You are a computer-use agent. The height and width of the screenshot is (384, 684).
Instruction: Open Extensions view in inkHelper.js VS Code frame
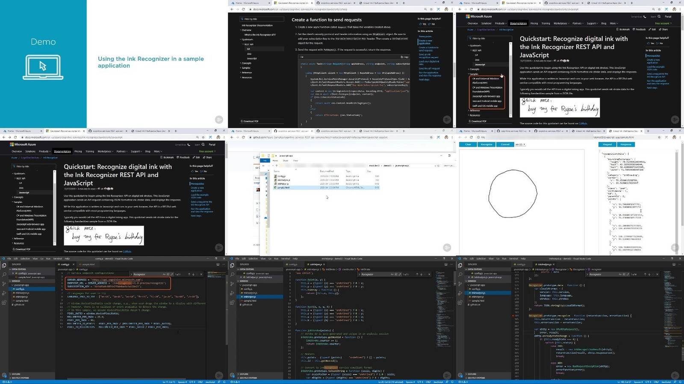(x=232, y=302)
